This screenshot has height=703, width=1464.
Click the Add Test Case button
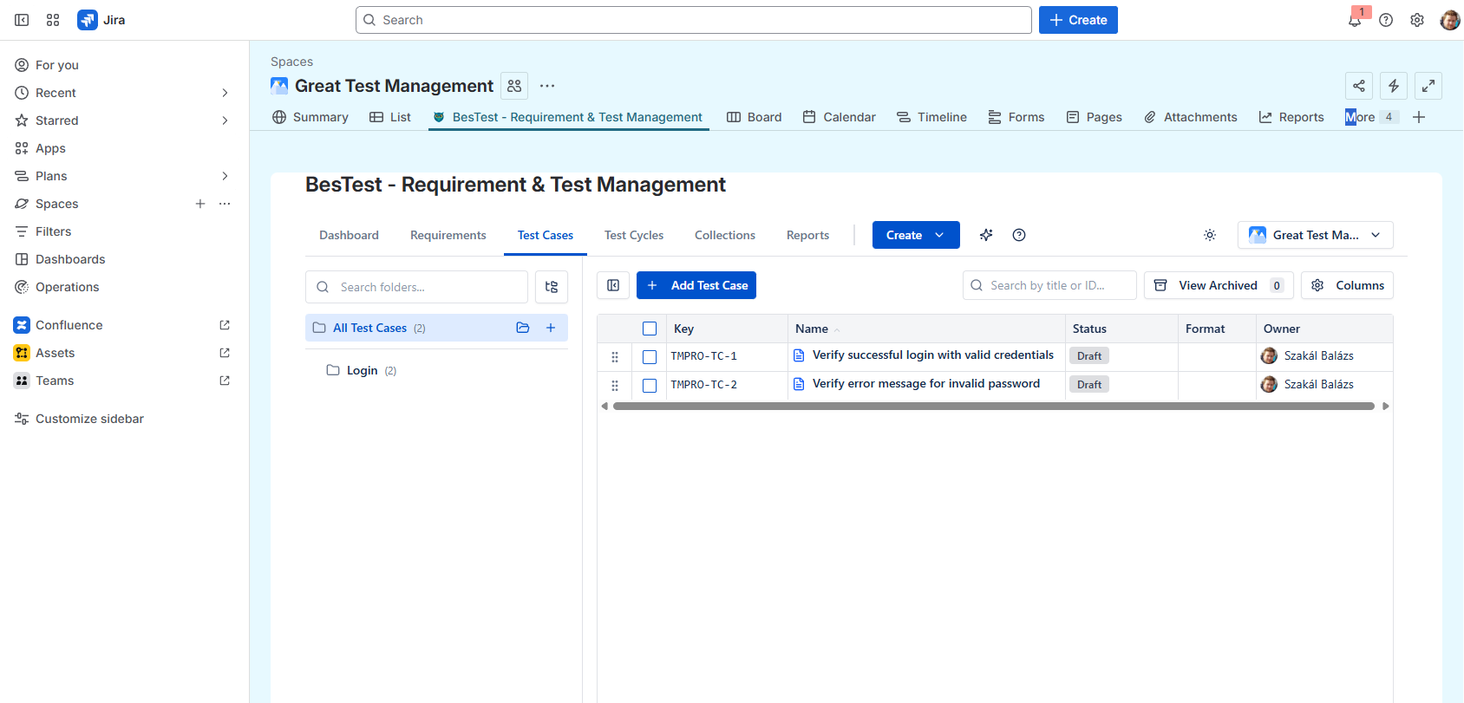tap(696, 285)
